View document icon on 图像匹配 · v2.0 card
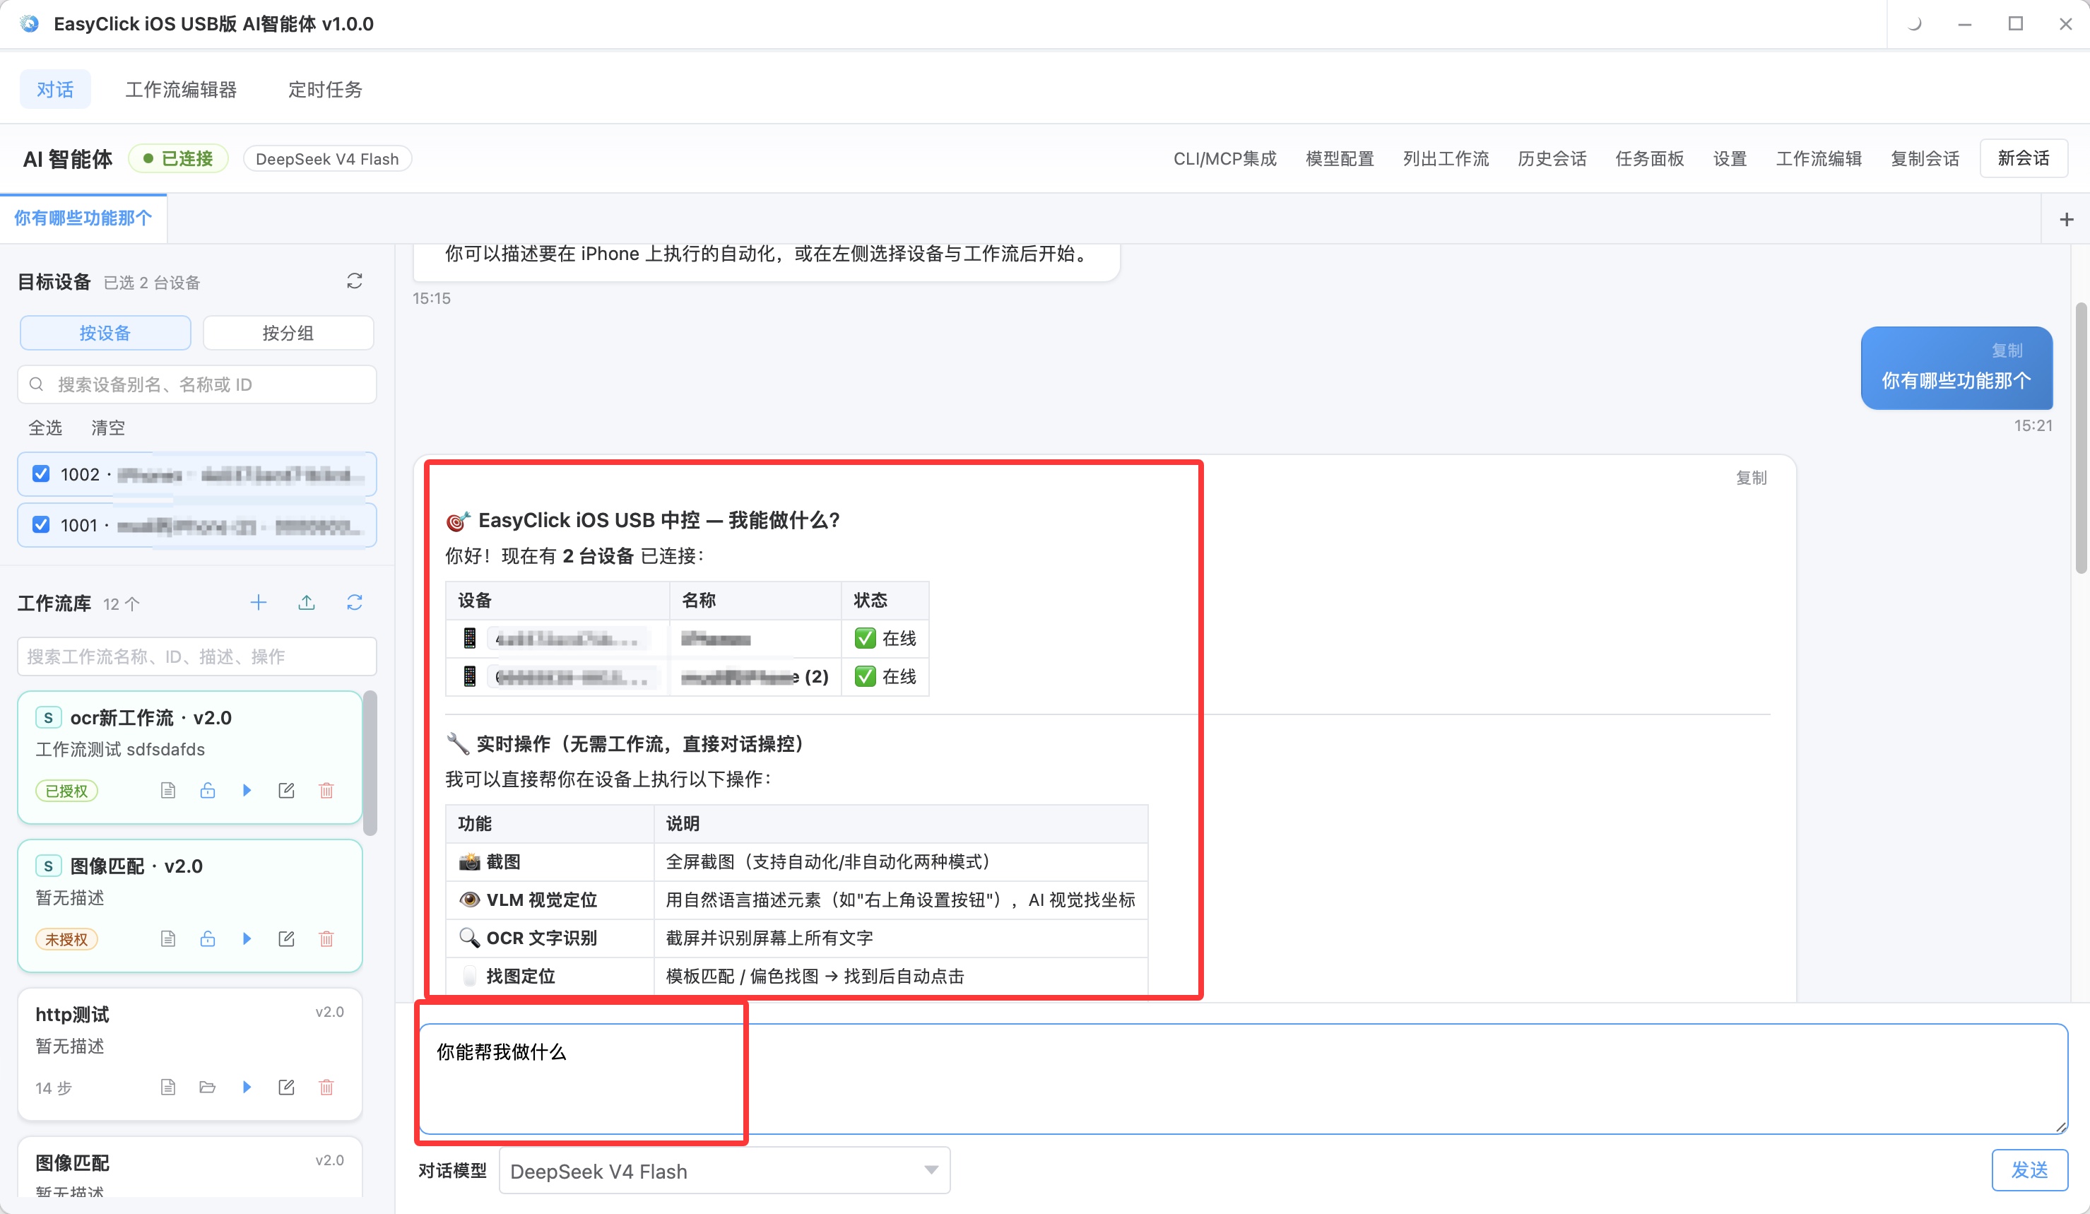Screen dimensions: 2090x1214 [167, 938]
